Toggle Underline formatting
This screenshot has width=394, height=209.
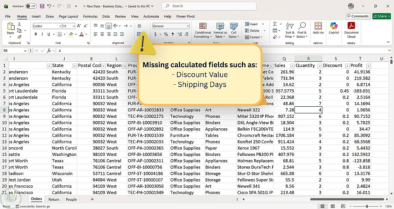click(48, 34)
